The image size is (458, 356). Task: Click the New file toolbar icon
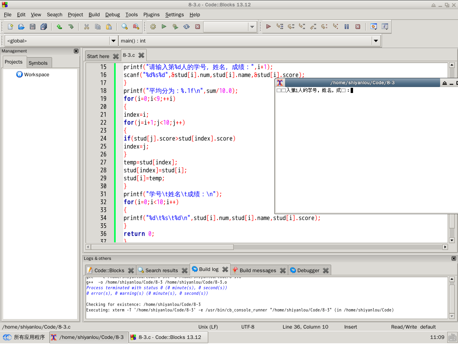[10, 27]
